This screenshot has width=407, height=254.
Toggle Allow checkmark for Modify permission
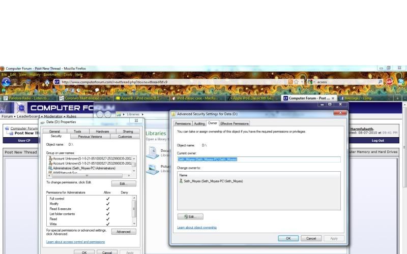(108, 204)
